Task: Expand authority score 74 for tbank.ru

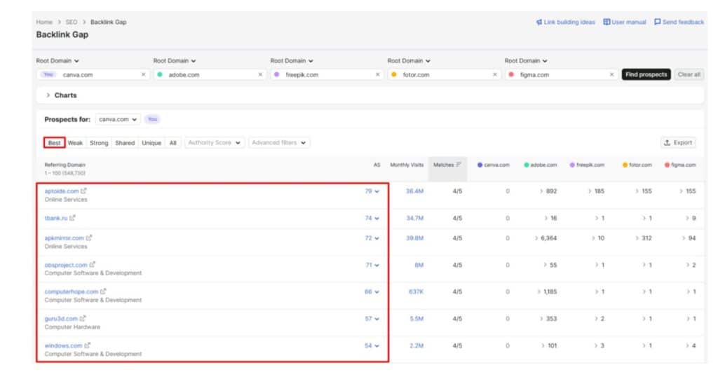Action: click(x=372, y=219)
